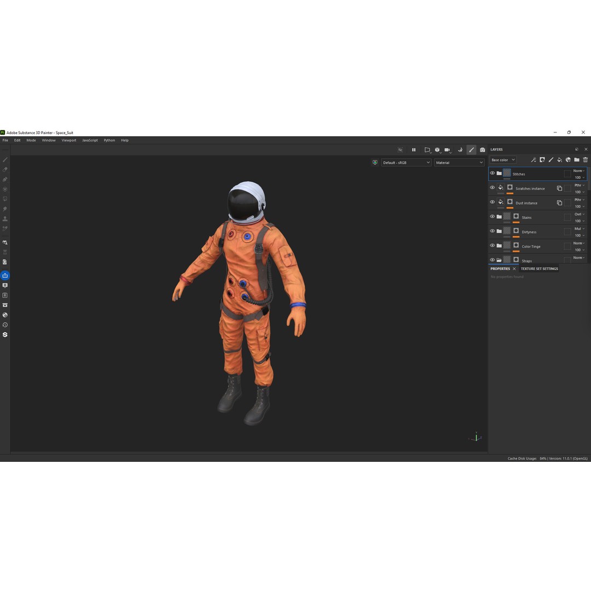591x591 pixels.
Task: Add a folder in the Layers panel
Action: coord(577,160)
